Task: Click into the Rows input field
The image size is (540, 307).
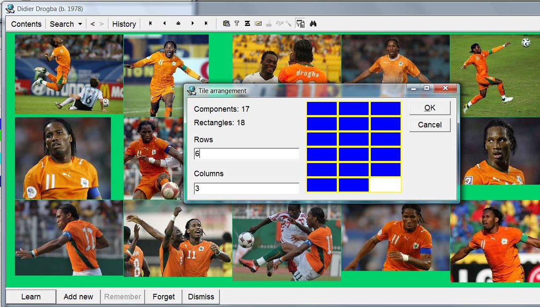Action: [x=247, y=154]
